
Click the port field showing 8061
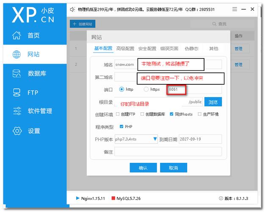coord(195,89)
